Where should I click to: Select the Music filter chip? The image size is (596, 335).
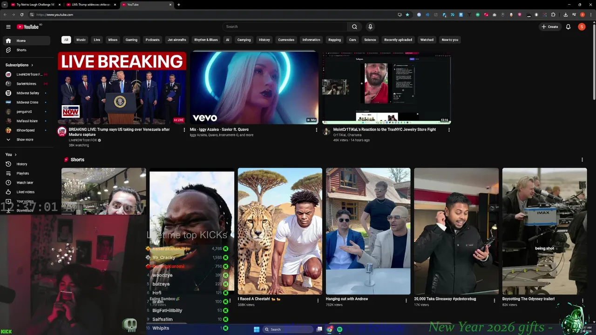pyautogui.click(x=81, y=40)
